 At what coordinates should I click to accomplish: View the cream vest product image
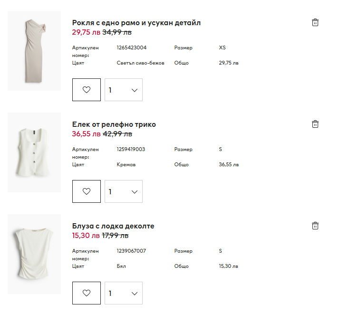point(34,152)
